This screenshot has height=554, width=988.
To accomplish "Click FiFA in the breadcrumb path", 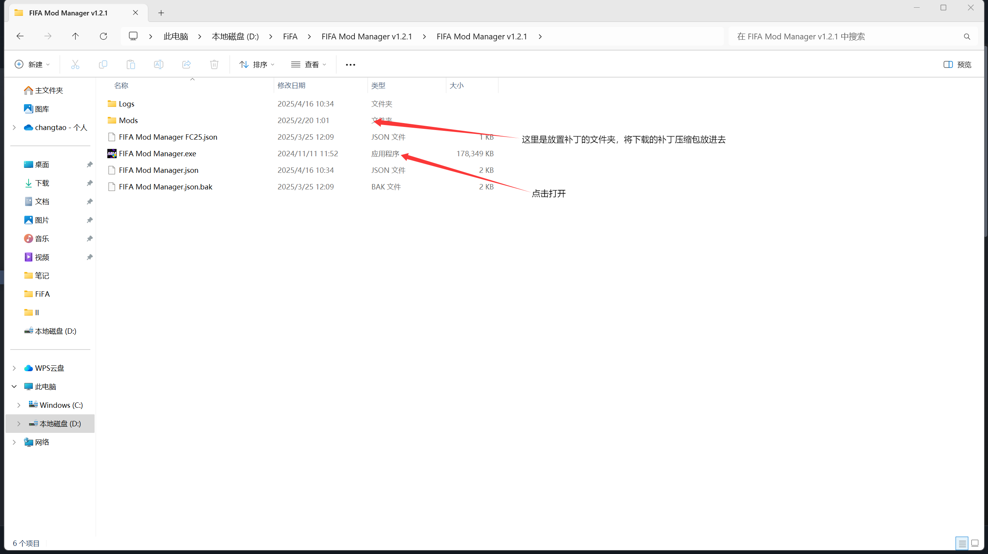I will pos(290,36).
